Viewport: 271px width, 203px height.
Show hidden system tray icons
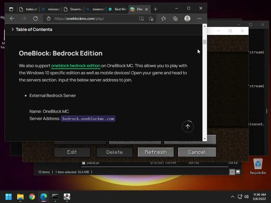coord(233,197)
